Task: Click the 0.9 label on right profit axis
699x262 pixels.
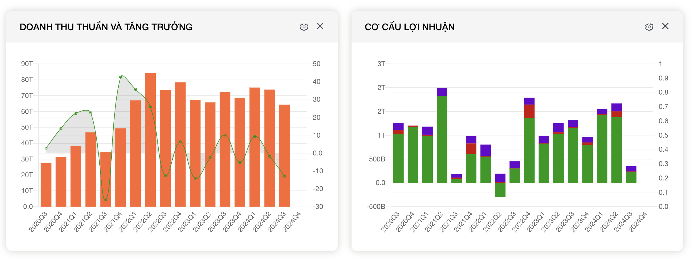Action: tap(663, 78)
